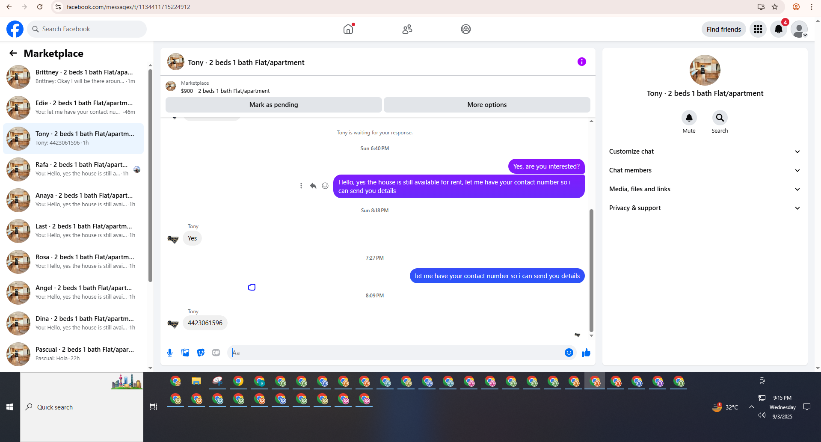Open Anaya's conversation in the list
This screenshot has width=821, height=442.
click(x=73, y=200)
